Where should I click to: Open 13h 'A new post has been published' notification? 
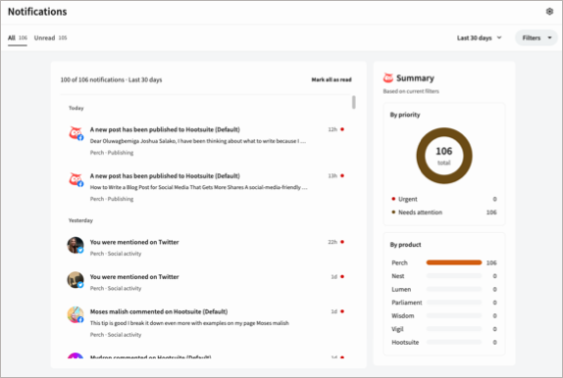206,187
